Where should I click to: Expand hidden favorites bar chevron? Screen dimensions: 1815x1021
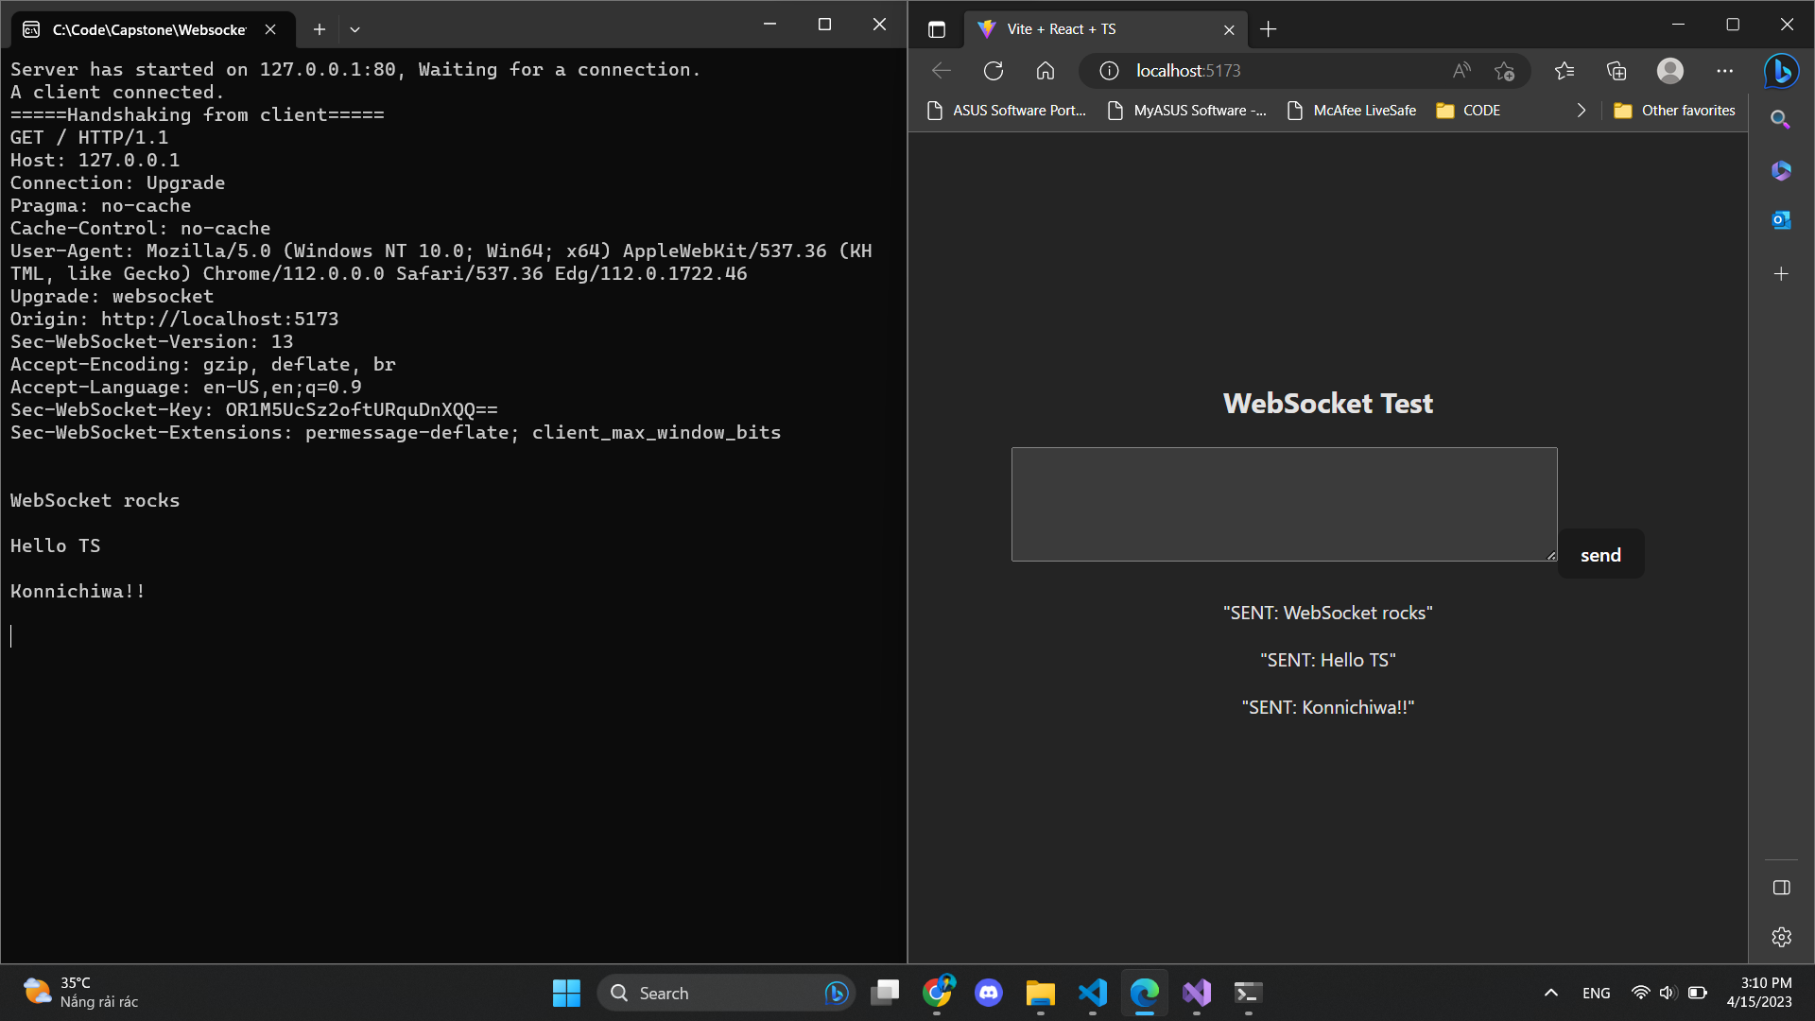coord(1582,111)
